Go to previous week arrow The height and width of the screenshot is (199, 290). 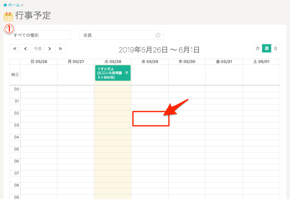26,48
